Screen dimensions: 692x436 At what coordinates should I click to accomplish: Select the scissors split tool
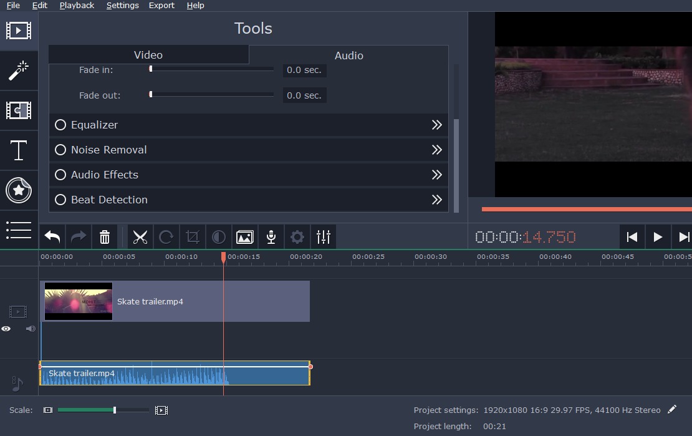(140, 236)
